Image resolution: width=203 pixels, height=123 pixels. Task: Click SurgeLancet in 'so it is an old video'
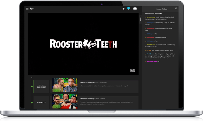point(150,37)
